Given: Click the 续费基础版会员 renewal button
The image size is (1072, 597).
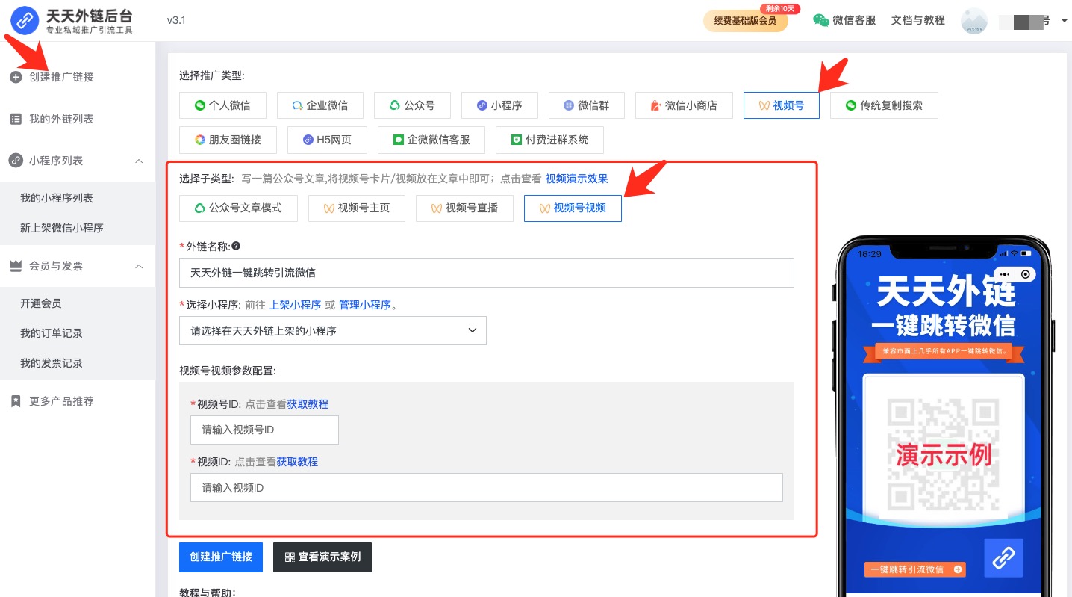Looking at the screenshot, I should click(x=745, y=21).
